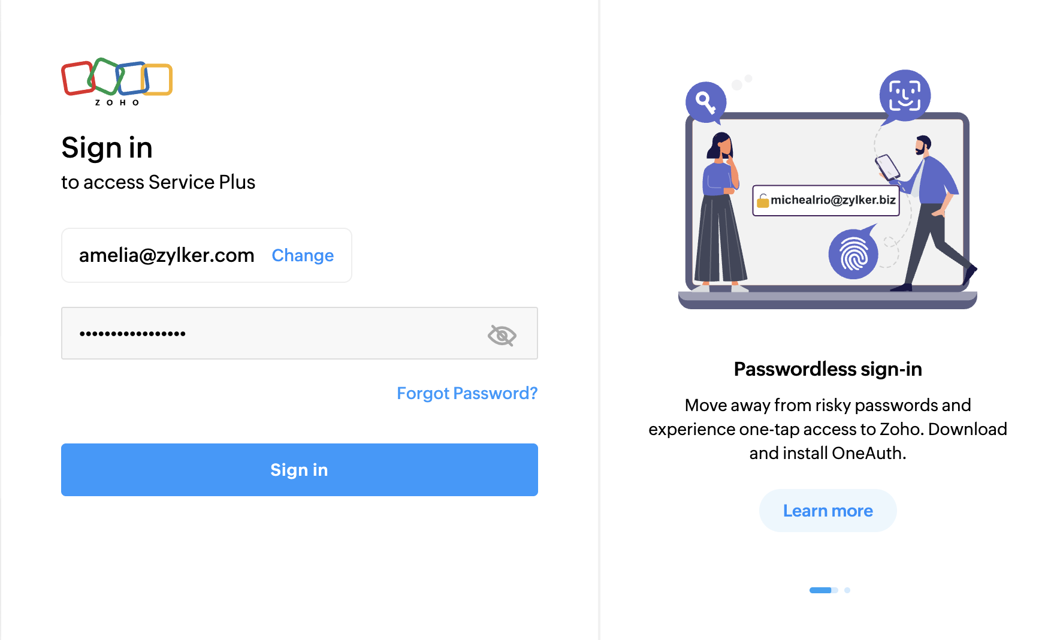1063x640 pixels.
Task: Open the Forgot Password link
Action: point(467,393)
